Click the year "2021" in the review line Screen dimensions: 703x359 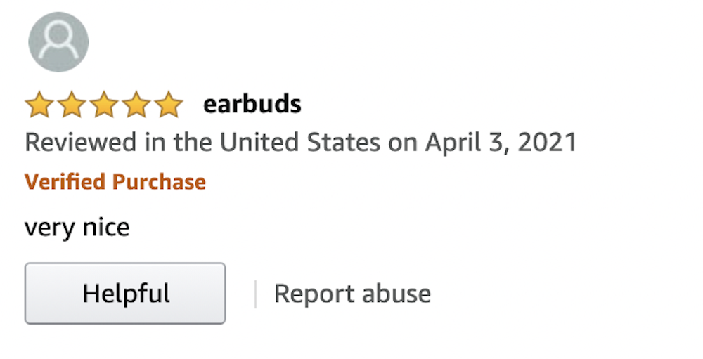547,143
